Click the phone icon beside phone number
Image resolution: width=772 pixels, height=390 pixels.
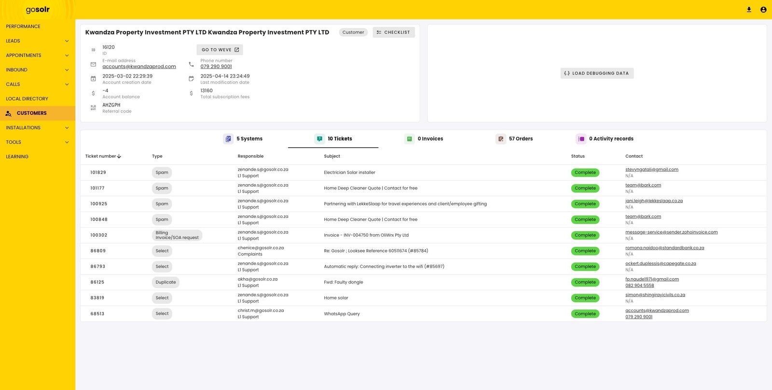(192, 64)
